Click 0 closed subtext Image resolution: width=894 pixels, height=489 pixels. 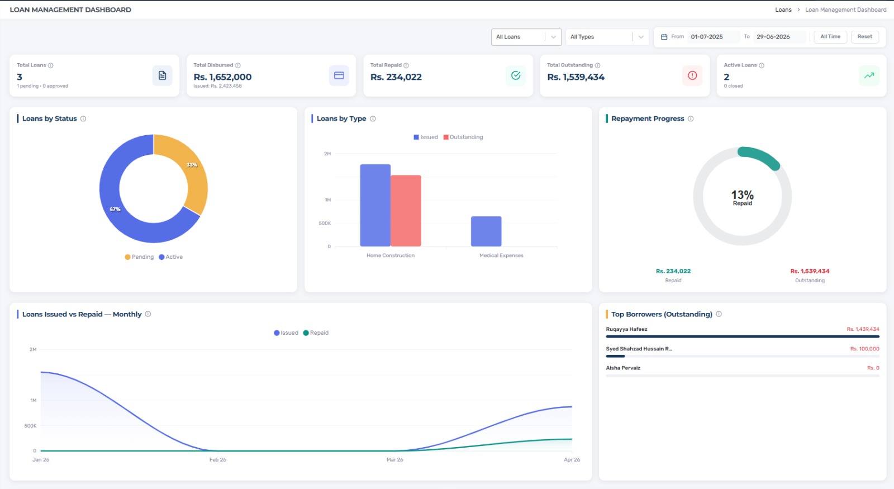(x=733, y=86)
